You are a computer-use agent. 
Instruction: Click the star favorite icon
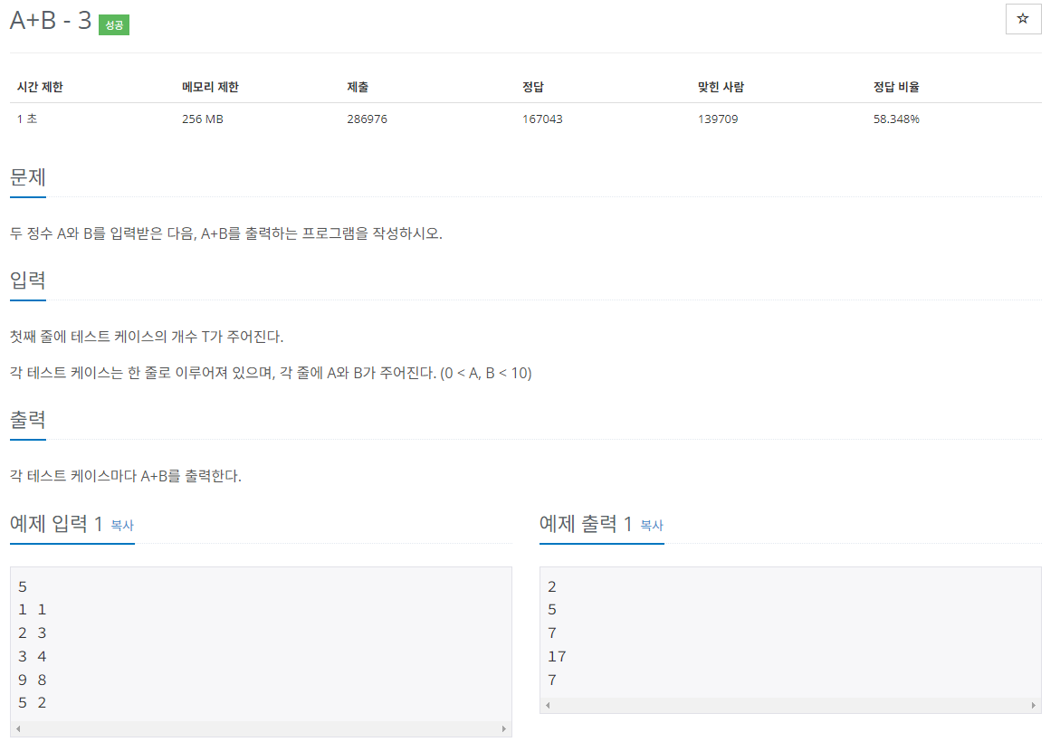[1022, 19]
